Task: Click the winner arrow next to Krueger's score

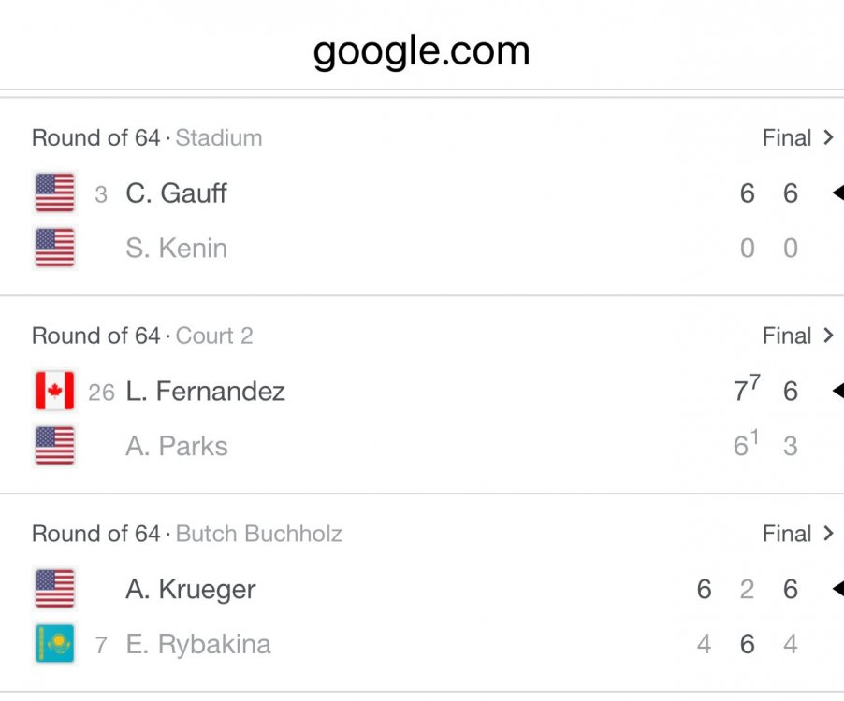Action: [837, 589]
